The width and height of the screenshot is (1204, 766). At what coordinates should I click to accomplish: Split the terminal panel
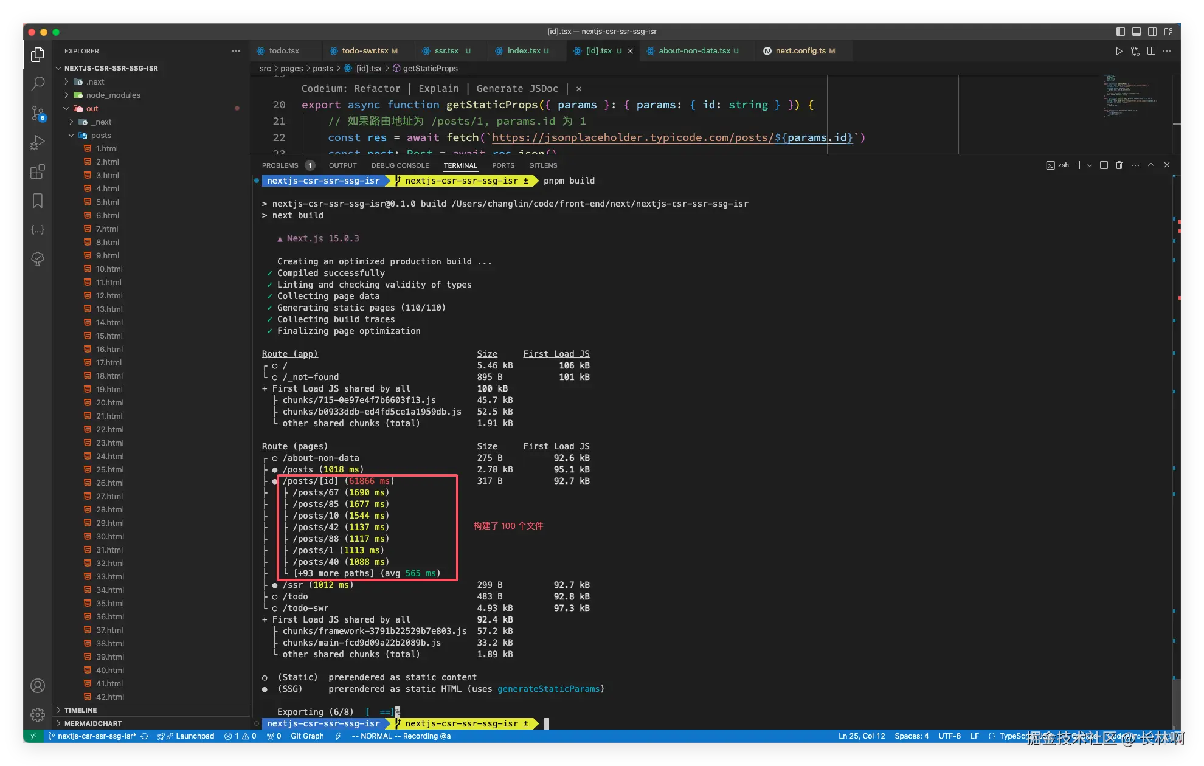pyautogui.click(x=1104, y=165)
